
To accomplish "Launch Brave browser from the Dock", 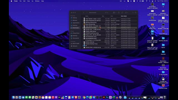I will (76, 97).
